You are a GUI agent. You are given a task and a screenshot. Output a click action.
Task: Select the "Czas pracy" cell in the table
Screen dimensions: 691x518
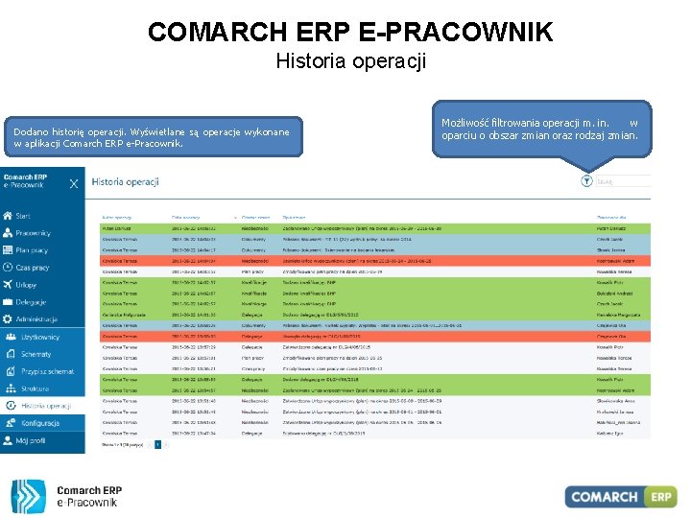[253, 369]
